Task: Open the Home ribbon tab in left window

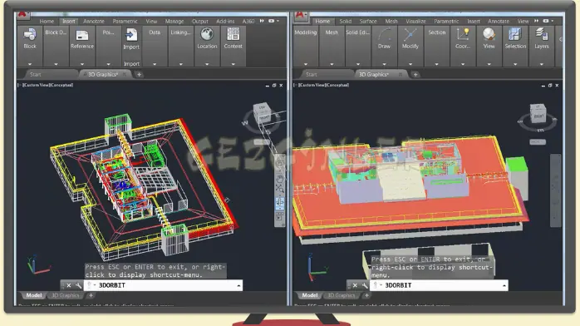Action: point(47,21)
